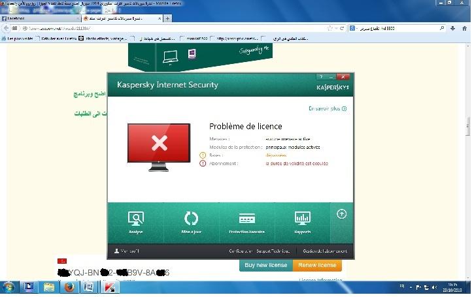This screenshot has height=297, width=472.
Task: Click the Kaspersky red K taskbar icon
Action: 110,287
